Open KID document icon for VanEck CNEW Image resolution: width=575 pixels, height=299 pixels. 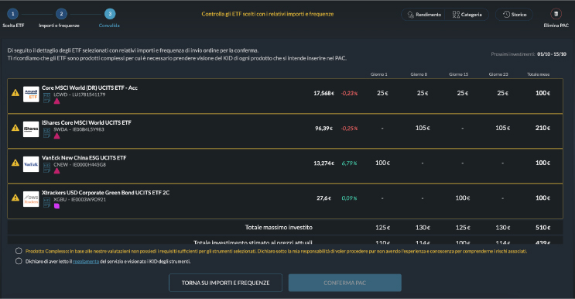(46, 167)
